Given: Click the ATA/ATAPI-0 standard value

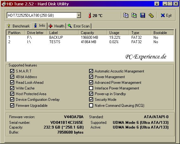Looking at the screenshot, I should pyautogui.click(x=156, y=117).
